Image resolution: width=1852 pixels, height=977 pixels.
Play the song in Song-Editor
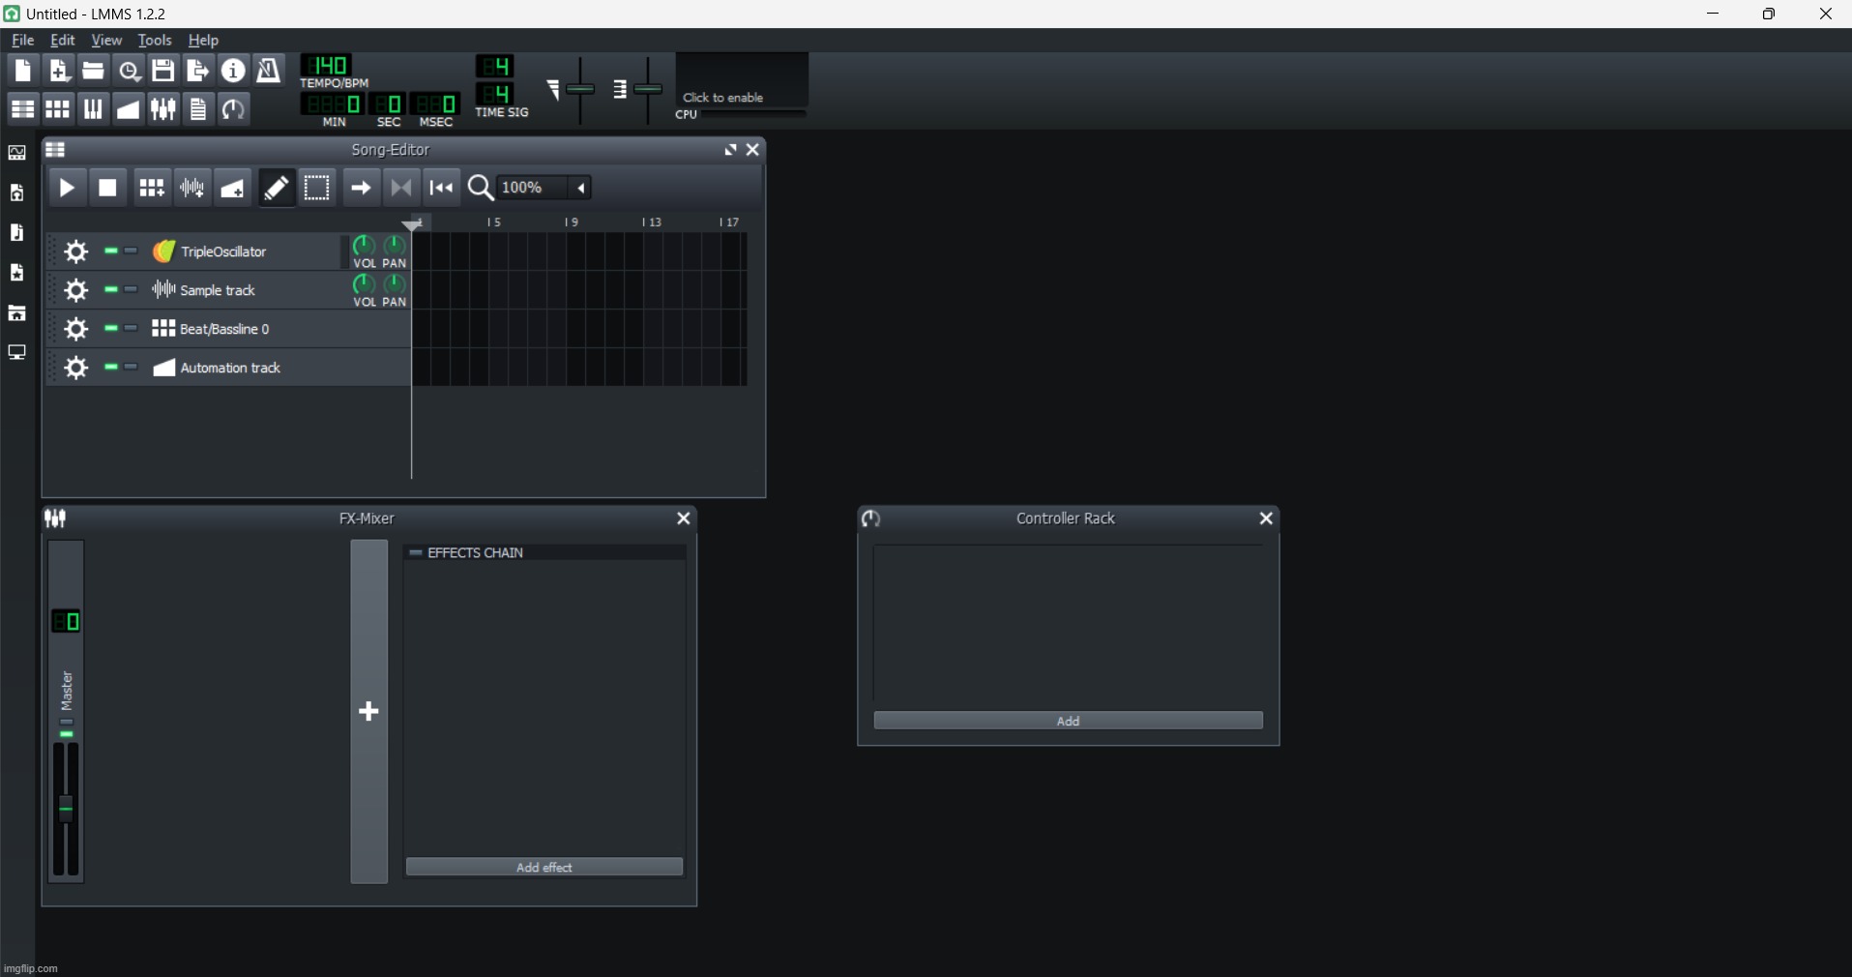(67, 188)
